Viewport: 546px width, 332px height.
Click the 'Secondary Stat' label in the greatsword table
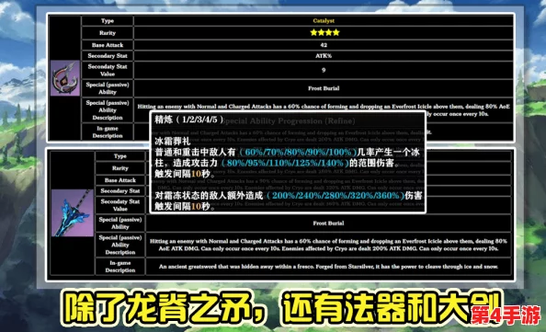coord(120,191)
